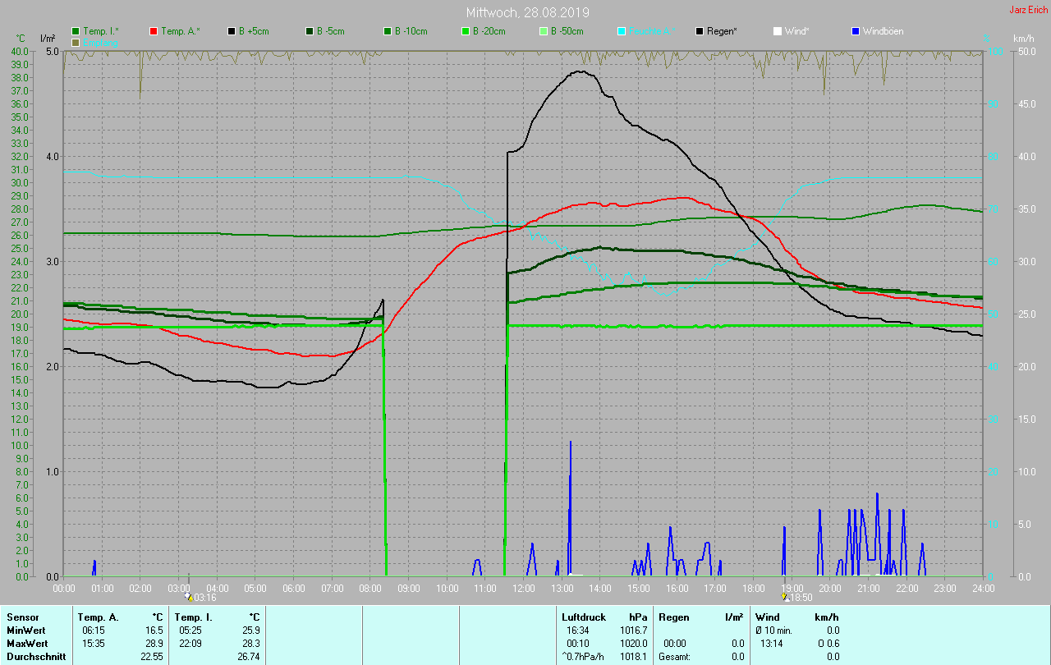
Task: Click the sunset marker at 18:50
Action: 785,598
